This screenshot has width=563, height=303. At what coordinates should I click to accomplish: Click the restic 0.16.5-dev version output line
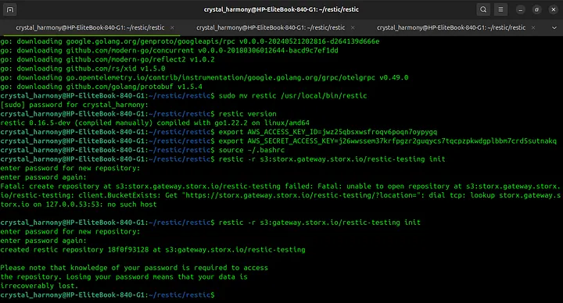tap(155, 123)
